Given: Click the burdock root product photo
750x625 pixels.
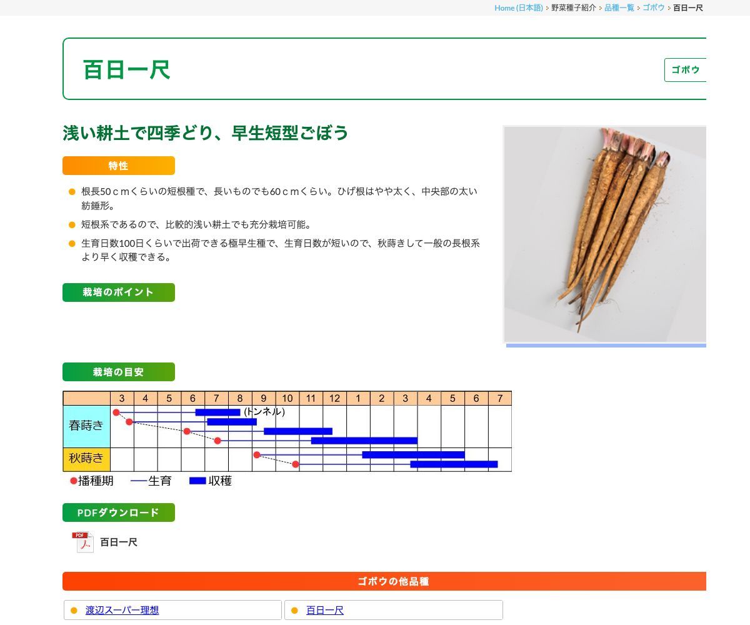Looking at the screenshot, I should (605, 234).
